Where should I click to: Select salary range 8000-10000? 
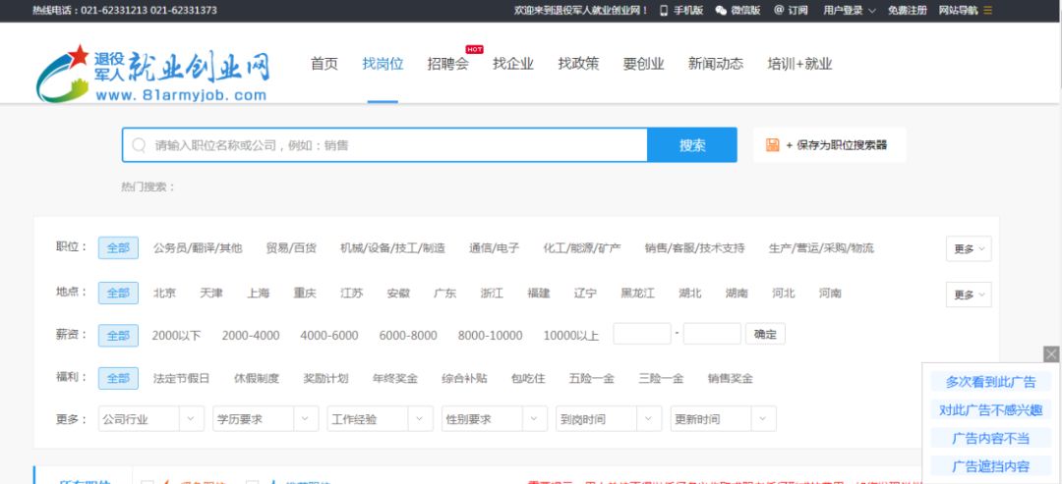(491, 336)
